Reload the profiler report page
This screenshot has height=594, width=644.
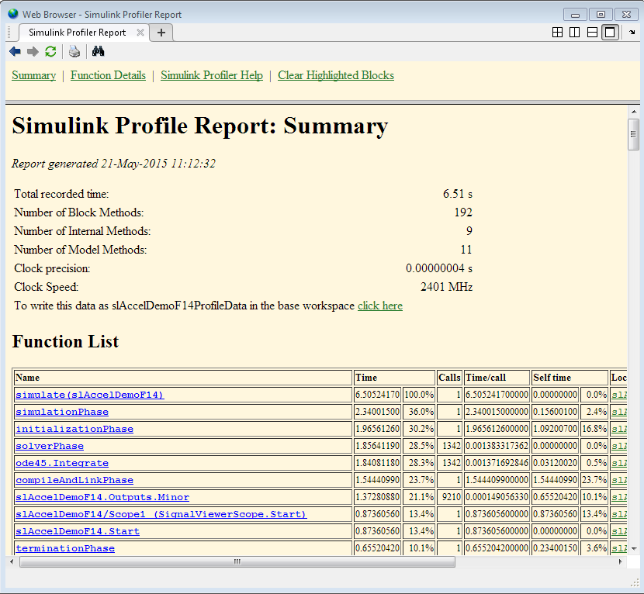(x=50, y=51)
